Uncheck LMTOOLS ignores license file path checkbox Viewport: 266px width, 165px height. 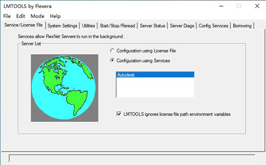pyautogui.click(x=119, y=114)
